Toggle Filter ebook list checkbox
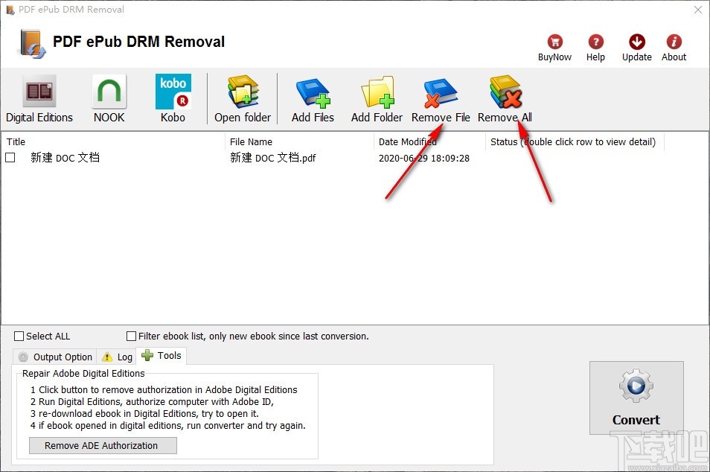 tap(131, 336)
